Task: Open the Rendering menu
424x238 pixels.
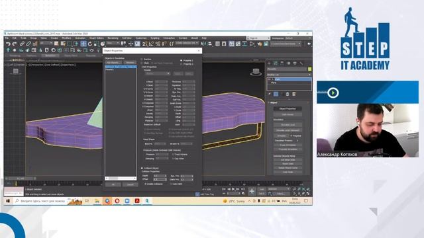Action: (113, 38)
